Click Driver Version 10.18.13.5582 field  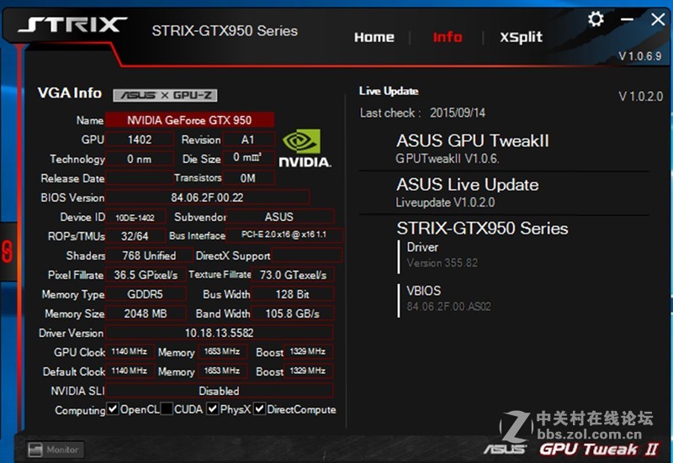[x=220, y=333]
